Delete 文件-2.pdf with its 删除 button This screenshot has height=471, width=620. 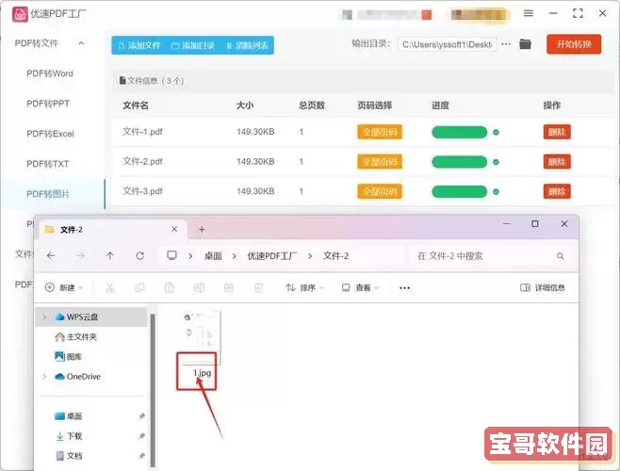tap(557, 162)
